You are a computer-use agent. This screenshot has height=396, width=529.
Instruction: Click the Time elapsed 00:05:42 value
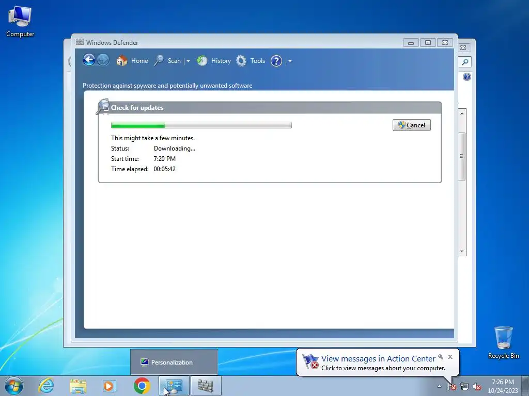pyautogui.click(x=165, y=169)
